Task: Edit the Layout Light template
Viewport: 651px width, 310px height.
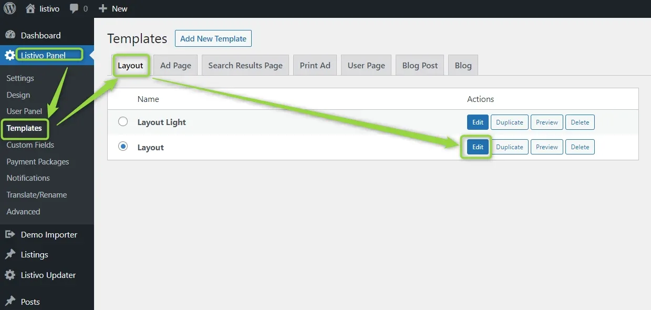Action: [x=478, y=122]
